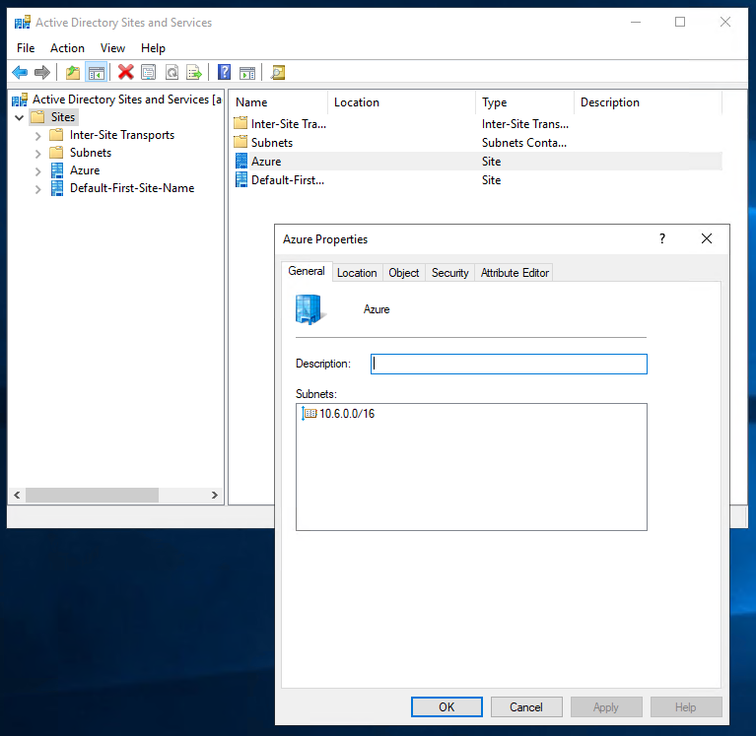Click the Location column header

[401, 102]
